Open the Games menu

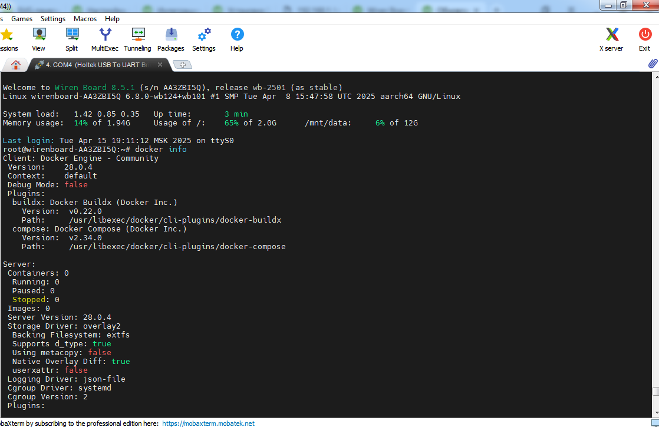22,19
